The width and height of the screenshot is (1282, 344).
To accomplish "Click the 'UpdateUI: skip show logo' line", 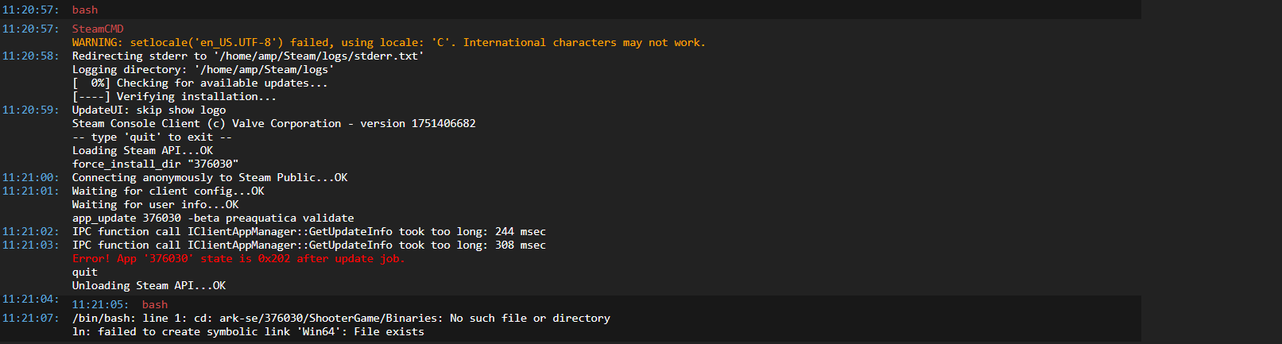I will click(x=149, y=110).
